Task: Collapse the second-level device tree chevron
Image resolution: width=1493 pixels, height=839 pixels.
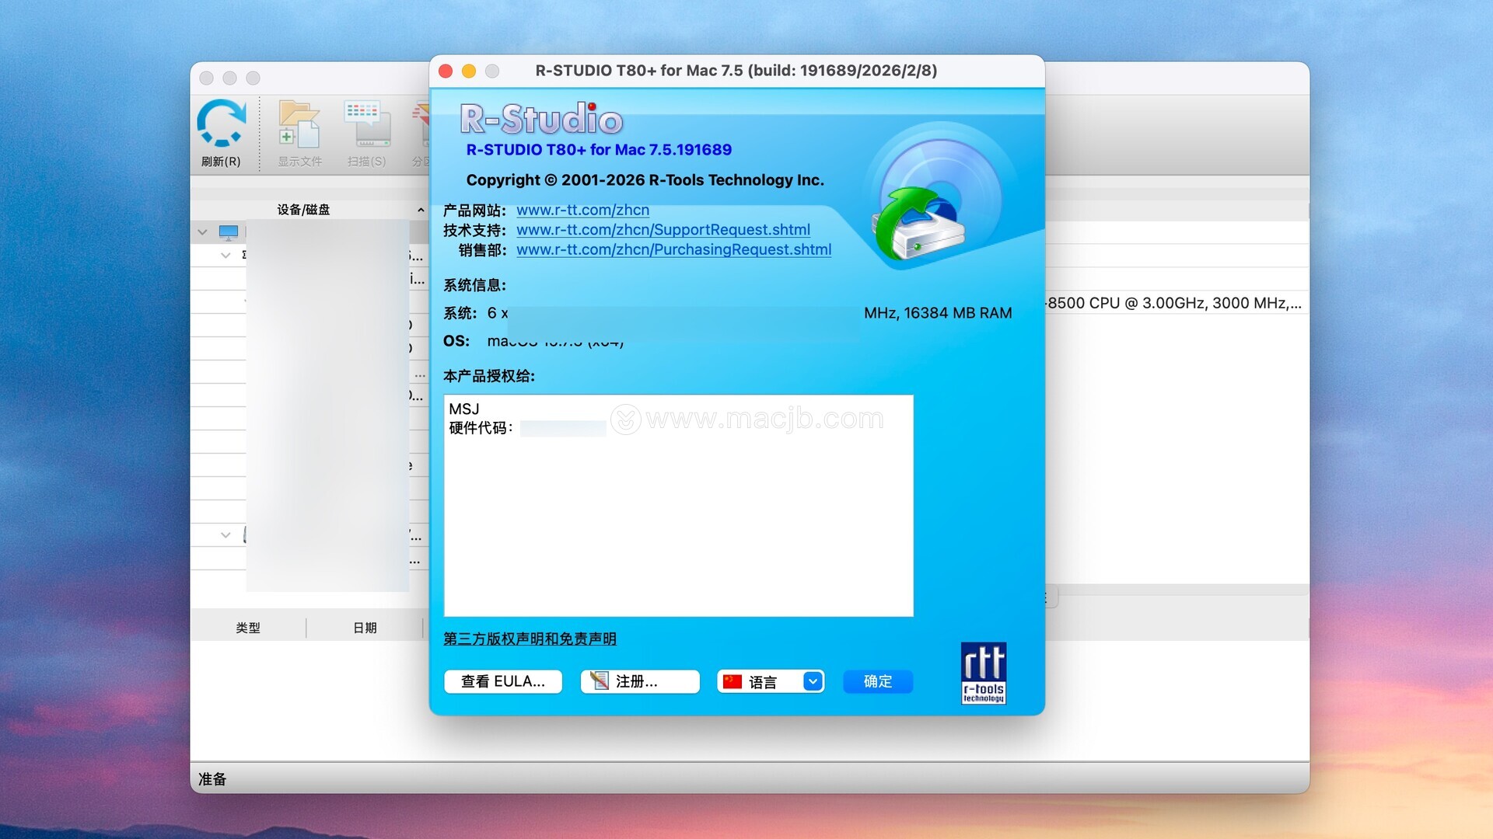Action: tap(226, 256)
